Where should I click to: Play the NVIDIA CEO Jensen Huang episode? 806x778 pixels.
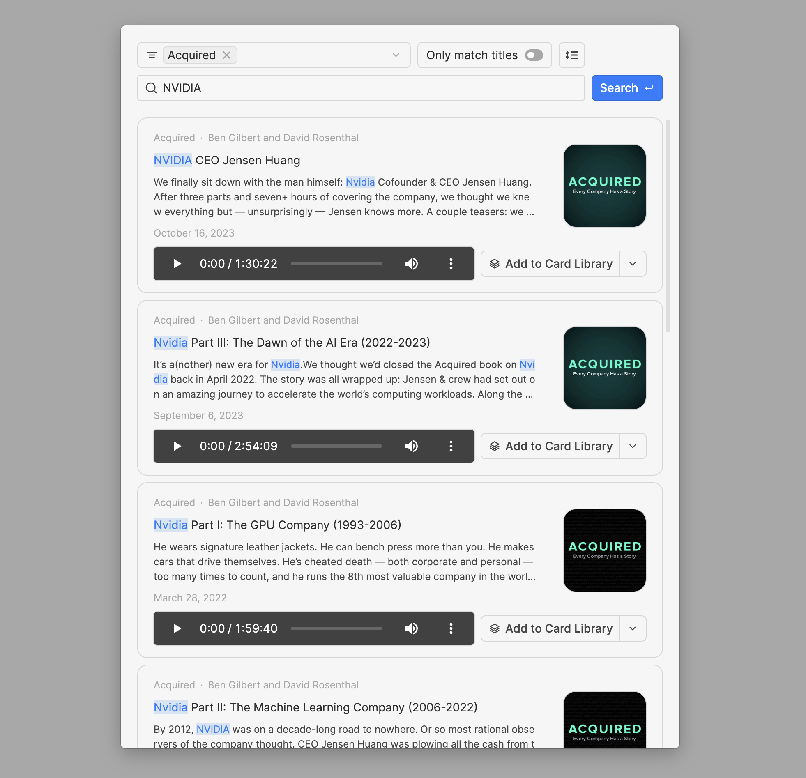177,264
